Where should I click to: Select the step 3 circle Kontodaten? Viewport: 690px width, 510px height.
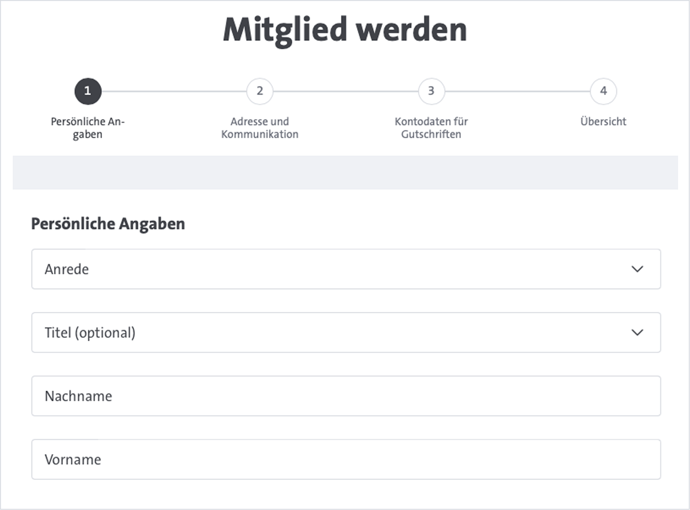[x=431, y=91]
